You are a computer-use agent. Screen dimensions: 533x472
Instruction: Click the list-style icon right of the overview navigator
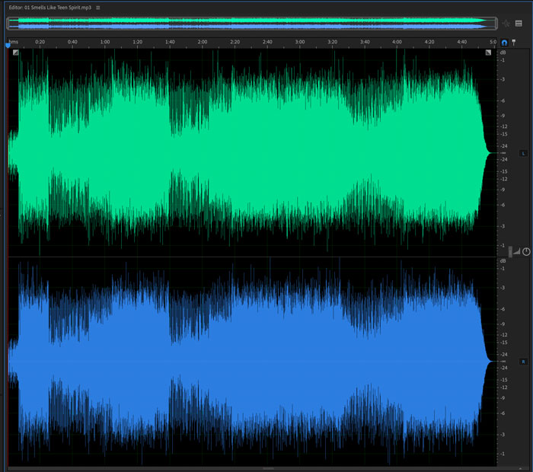(519, 23)
